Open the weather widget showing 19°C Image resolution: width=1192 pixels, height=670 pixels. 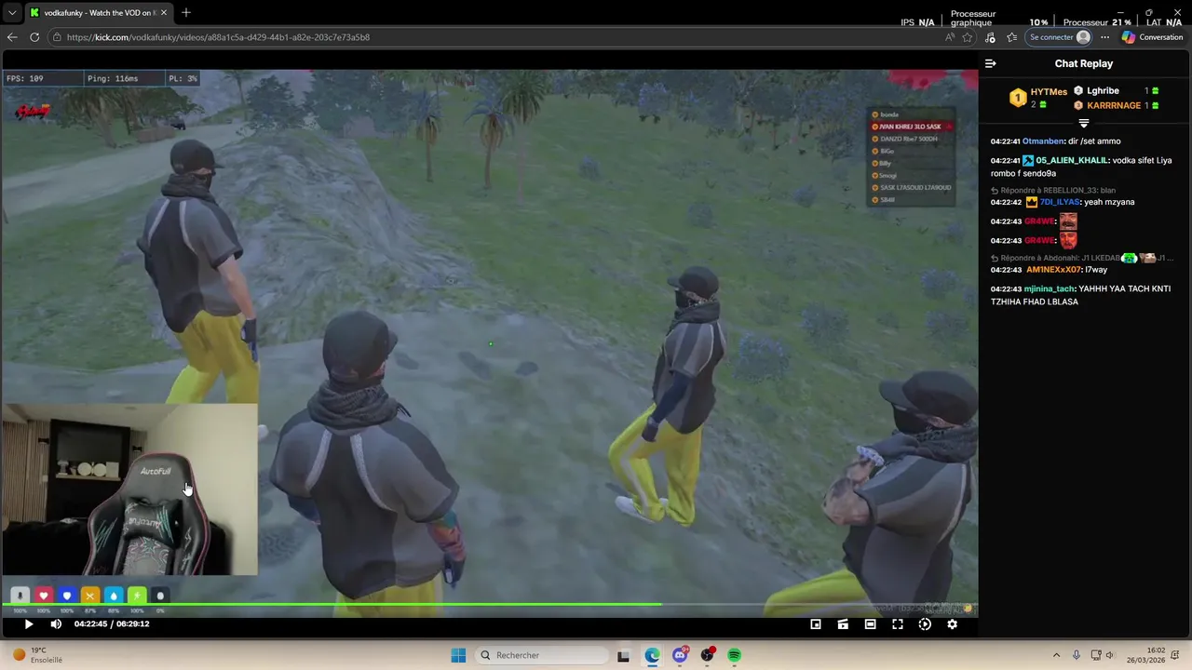(37, 655)
